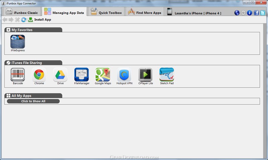Viewport: 268px width, 160px height.
Task: Click the green Install App download icon
Action: point(30,20)
